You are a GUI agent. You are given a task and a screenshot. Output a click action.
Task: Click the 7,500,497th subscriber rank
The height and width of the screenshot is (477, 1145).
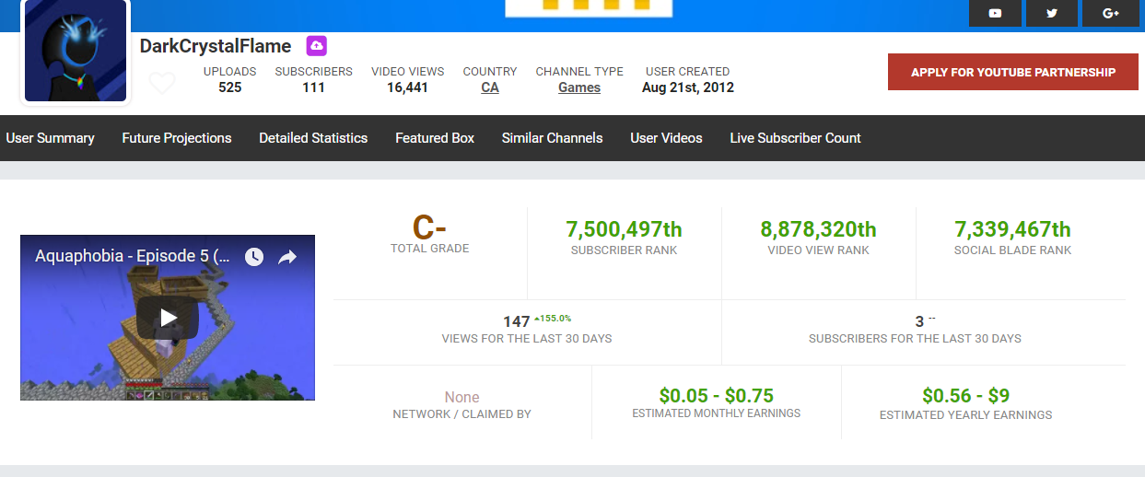point(625,229)
